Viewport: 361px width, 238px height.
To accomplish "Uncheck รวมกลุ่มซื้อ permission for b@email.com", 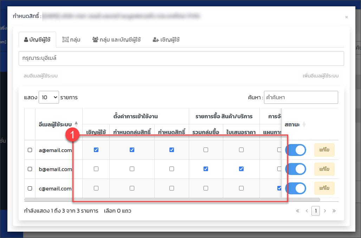I will [x=206, y=169].
